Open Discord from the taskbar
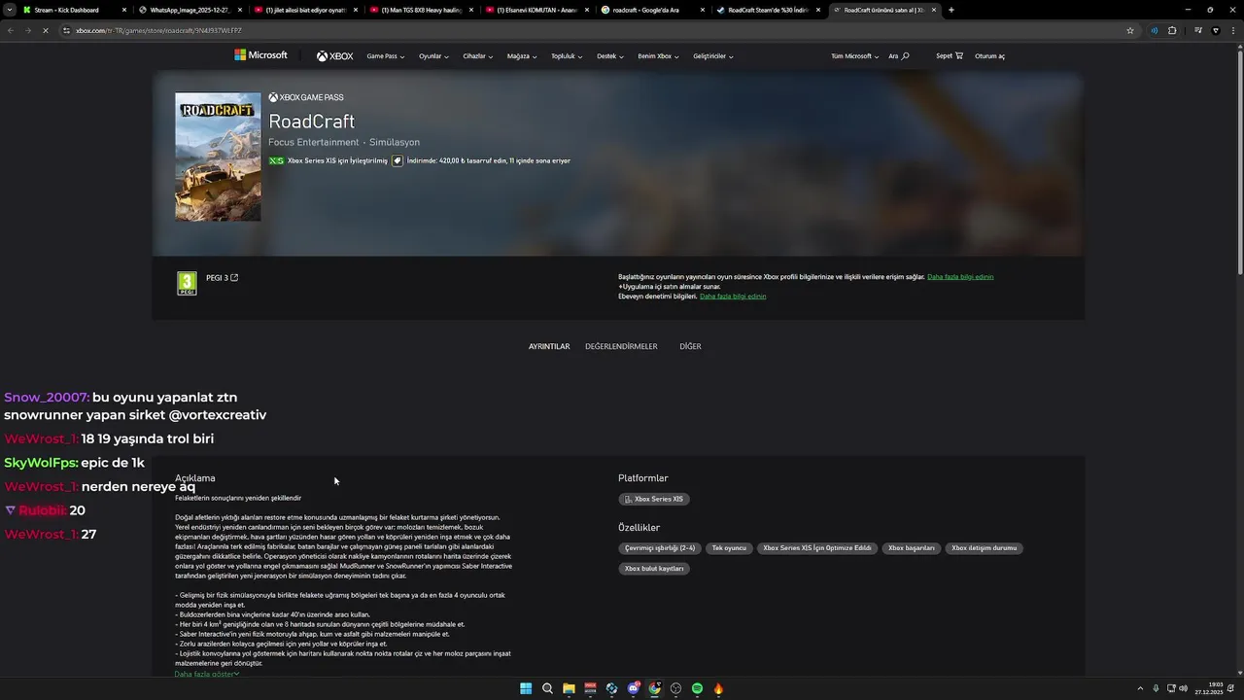 [x=633, y=688]
